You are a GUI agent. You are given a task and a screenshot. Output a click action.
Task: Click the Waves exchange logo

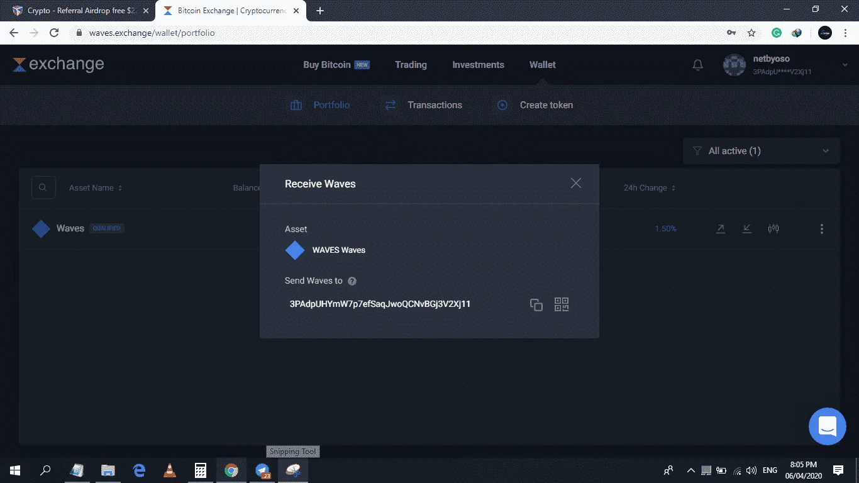(58, 64)
